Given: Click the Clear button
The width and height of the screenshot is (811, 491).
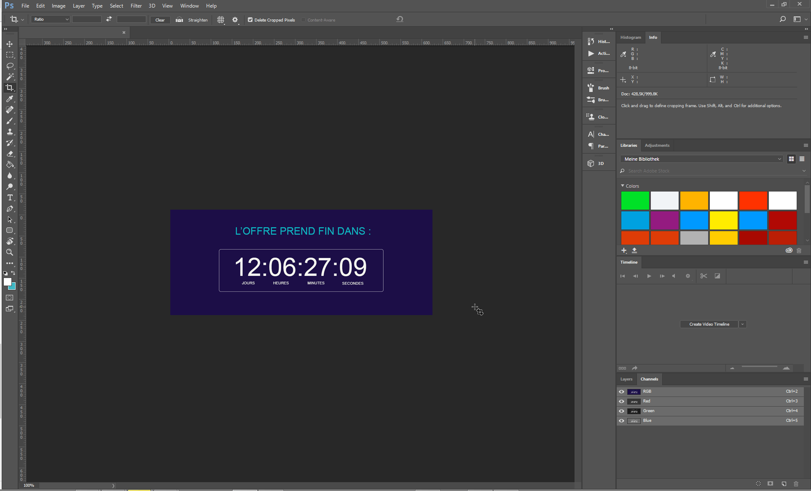Looking at the screenshot, I should (x=160, y=20).
